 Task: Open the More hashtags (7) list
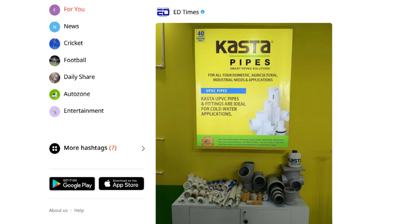pyautogui.click(x=90, y=148)
